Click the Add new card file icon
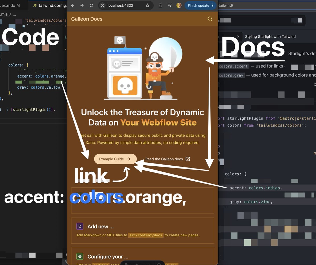This screenshot has height=265, width=316. [x=80, y=226]
